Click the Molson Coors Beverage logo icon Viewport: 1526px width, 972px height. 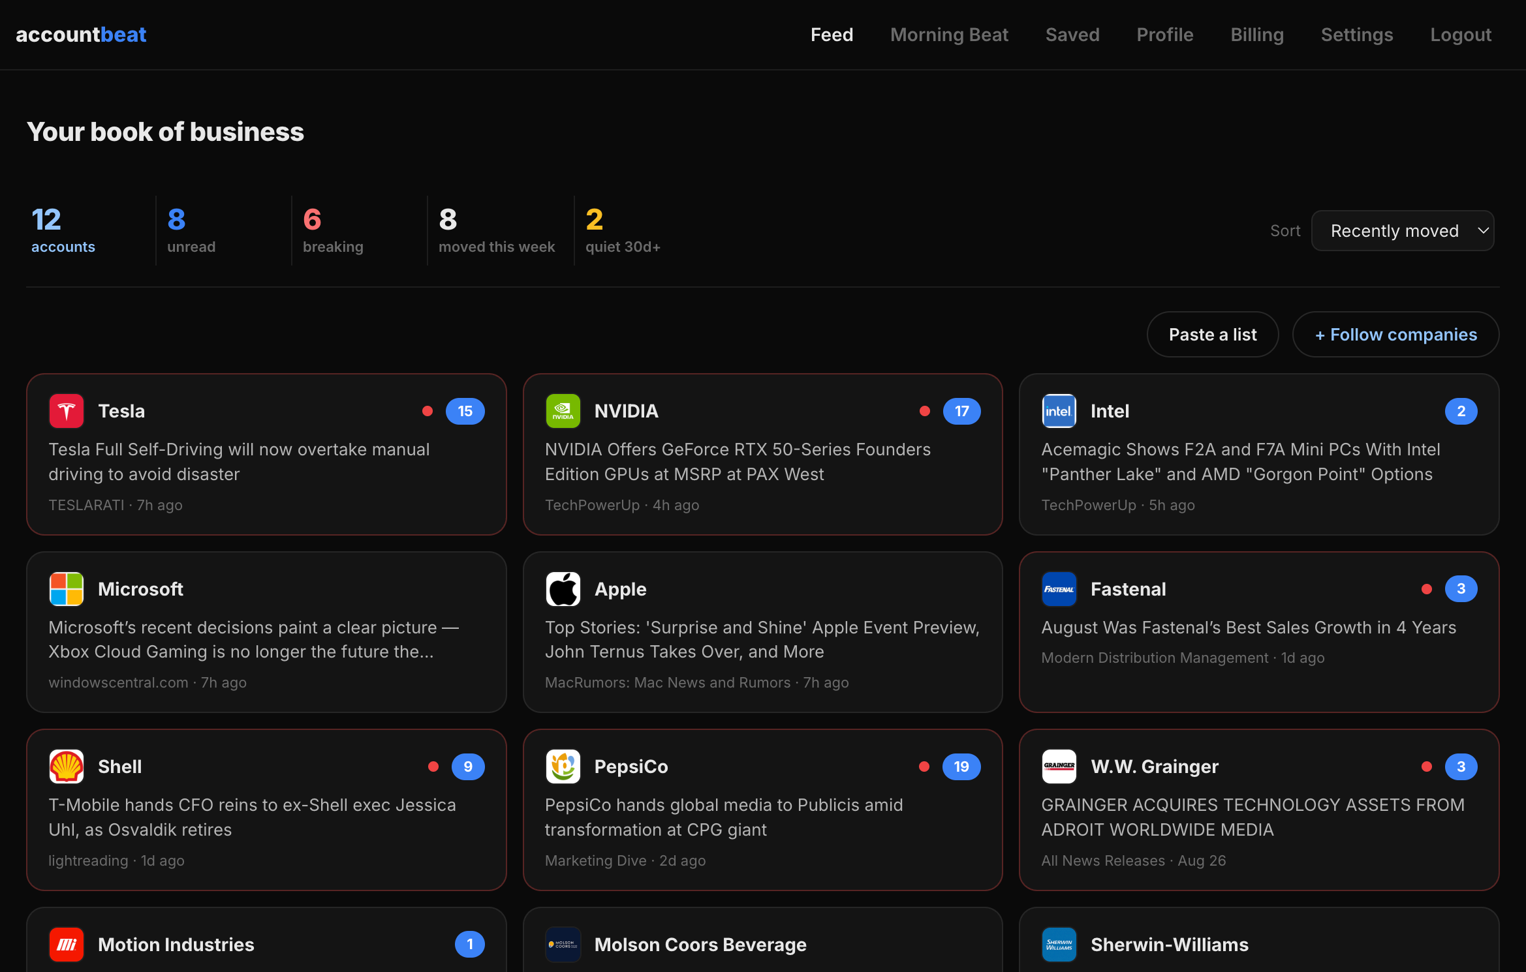pyautogui.click(x=563, y=945)
